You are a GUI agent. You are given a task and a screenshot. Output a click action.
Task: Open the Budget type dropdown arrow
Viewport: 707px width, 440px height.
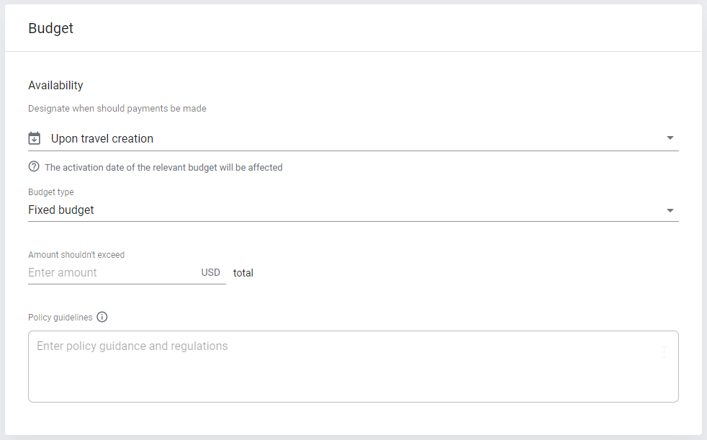point(670,210)
